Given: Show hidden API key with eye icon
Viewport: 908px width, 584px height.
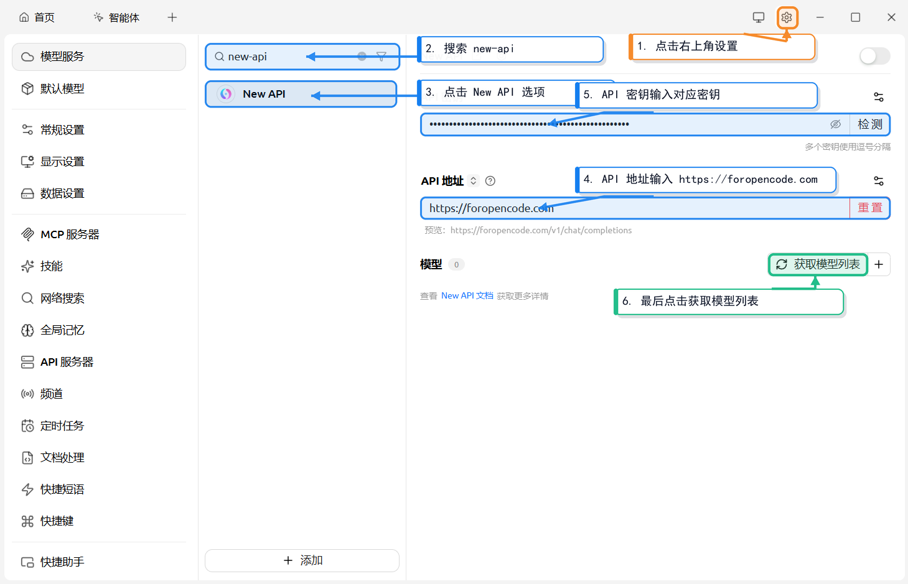Looking at the screenshot, I should click(836, 124).
